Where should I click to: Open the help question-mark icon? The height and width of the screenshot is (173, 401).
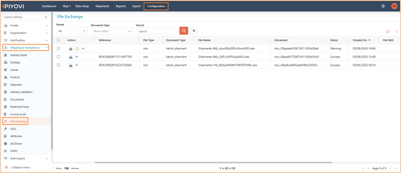coord(383,6)
